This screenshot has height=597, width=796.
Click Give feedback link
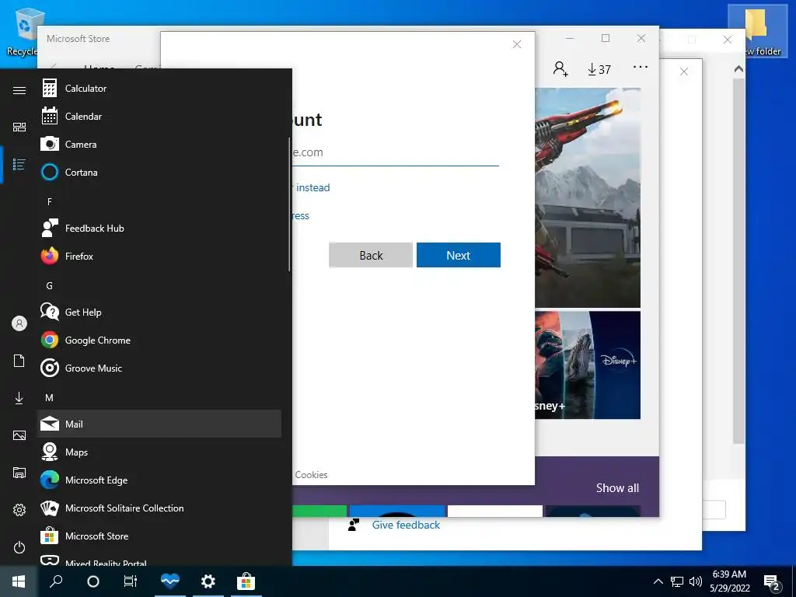pos(406,525)
